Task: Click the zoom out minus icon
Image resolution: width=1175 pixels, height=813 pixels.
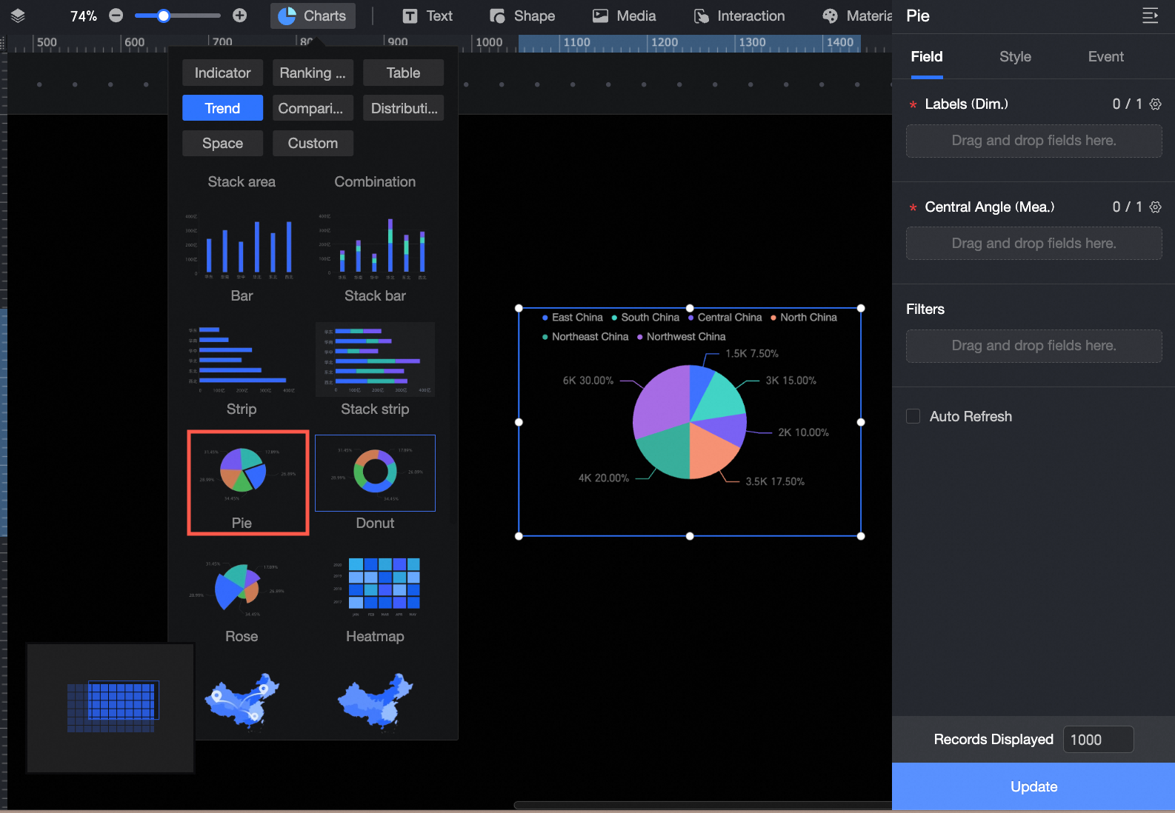Action: click(116, 16)
